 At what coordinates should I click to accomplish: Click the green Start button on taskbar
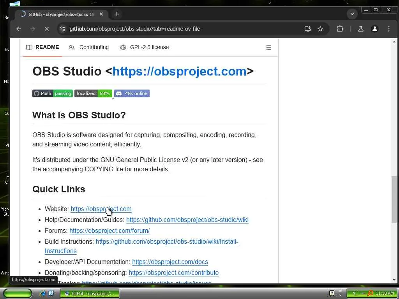[18, 294]
